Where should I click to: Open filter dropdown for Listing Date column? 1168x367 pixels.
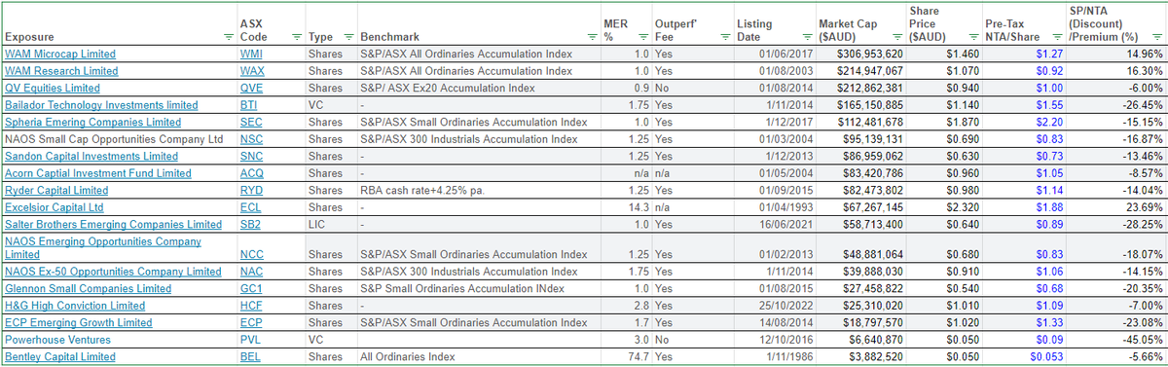[x=807, y=37]
